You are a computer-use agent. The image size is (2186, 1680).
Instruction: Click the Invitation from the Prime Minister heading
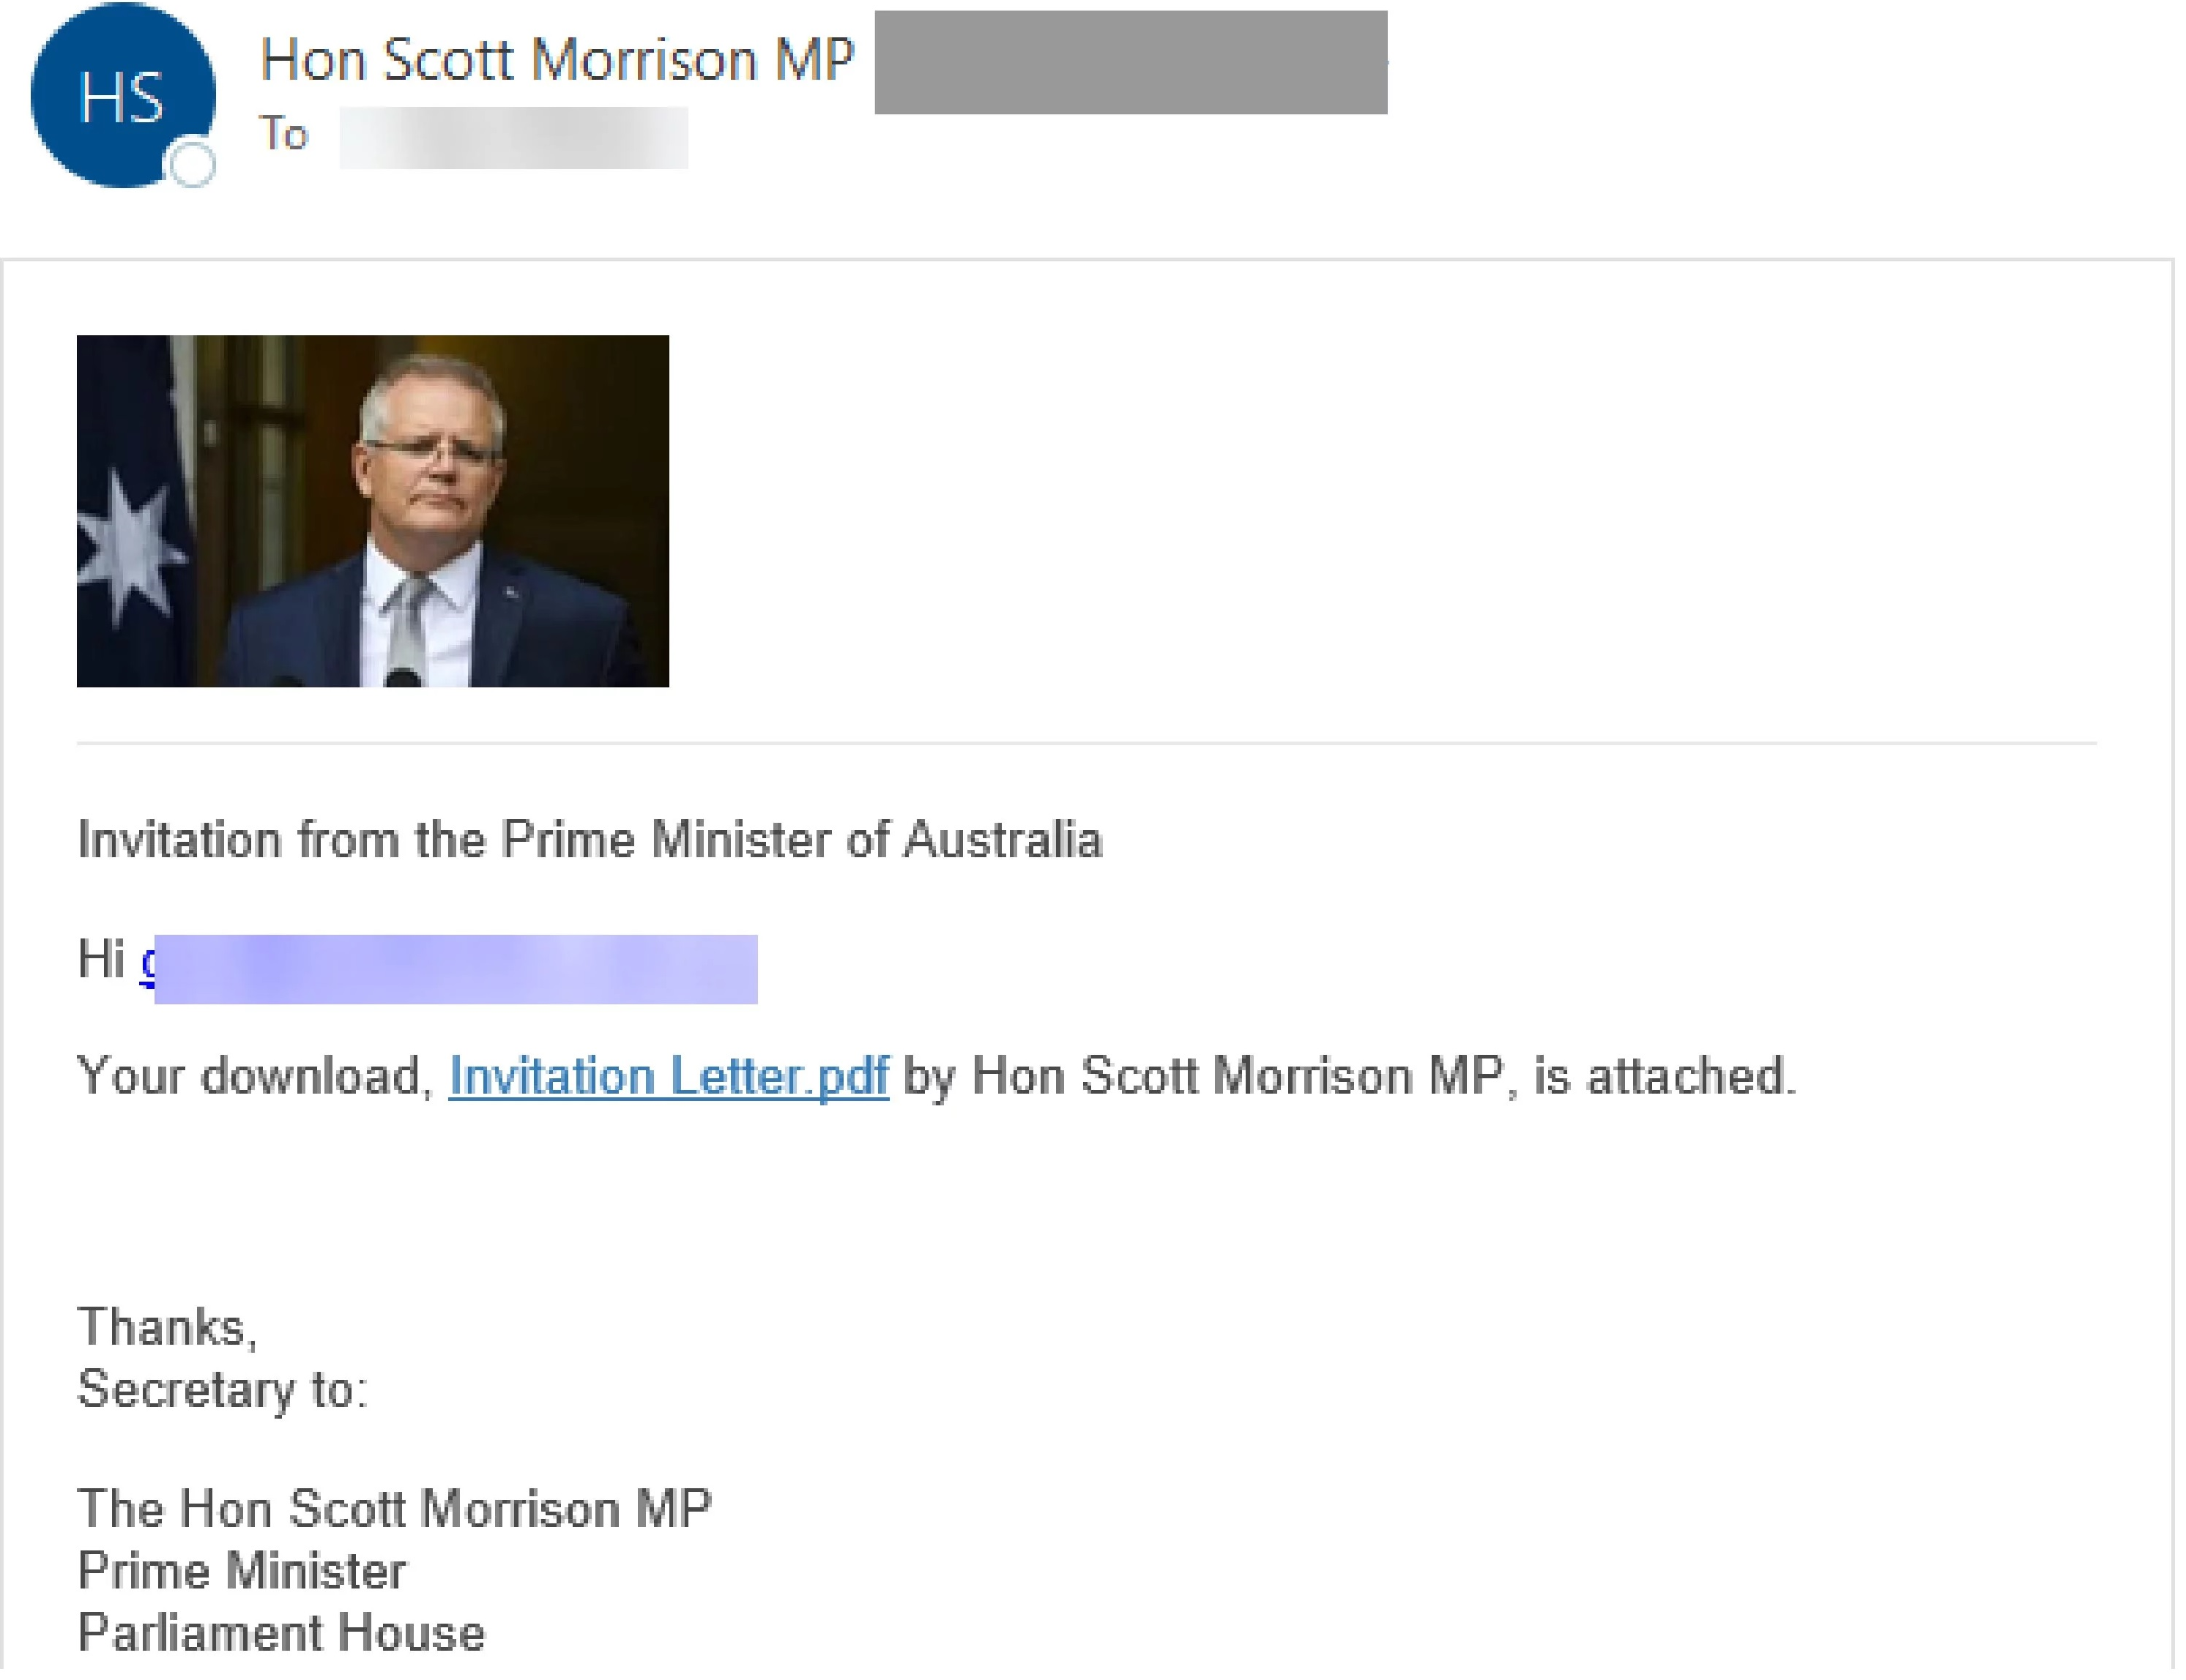coord(590,839)
